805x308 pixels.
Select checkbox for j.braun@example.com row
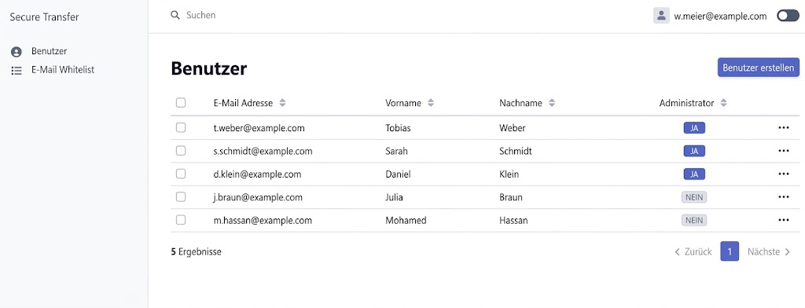(181, 197)
